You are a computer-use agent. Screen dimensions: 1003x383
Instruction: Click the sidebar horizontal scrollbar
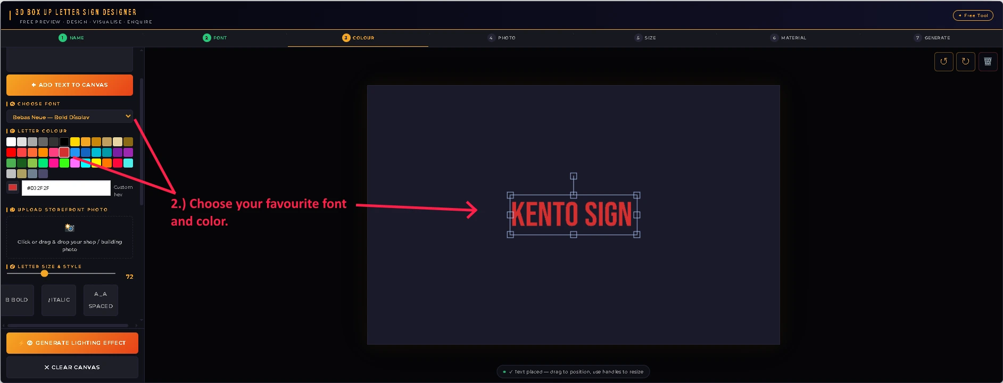(68, 325)
